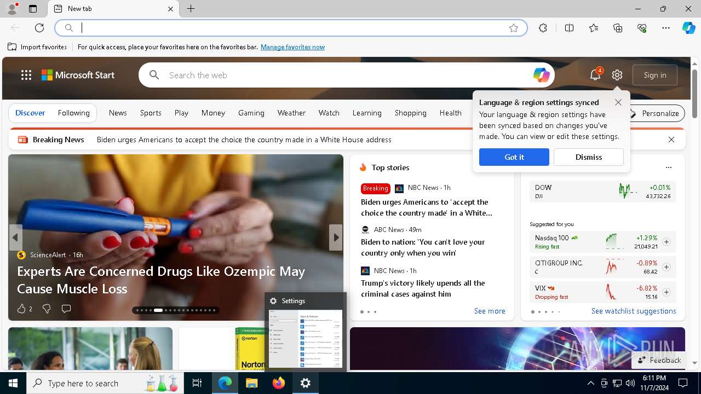Open the Favorites list icon

point(594,28)
